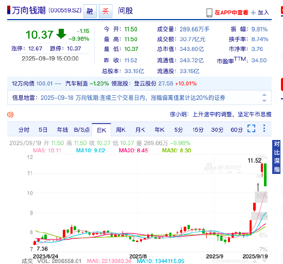The image size is (283, 264).
Task: Switch to the 分时 chart tab
Action: coord(24,130)
